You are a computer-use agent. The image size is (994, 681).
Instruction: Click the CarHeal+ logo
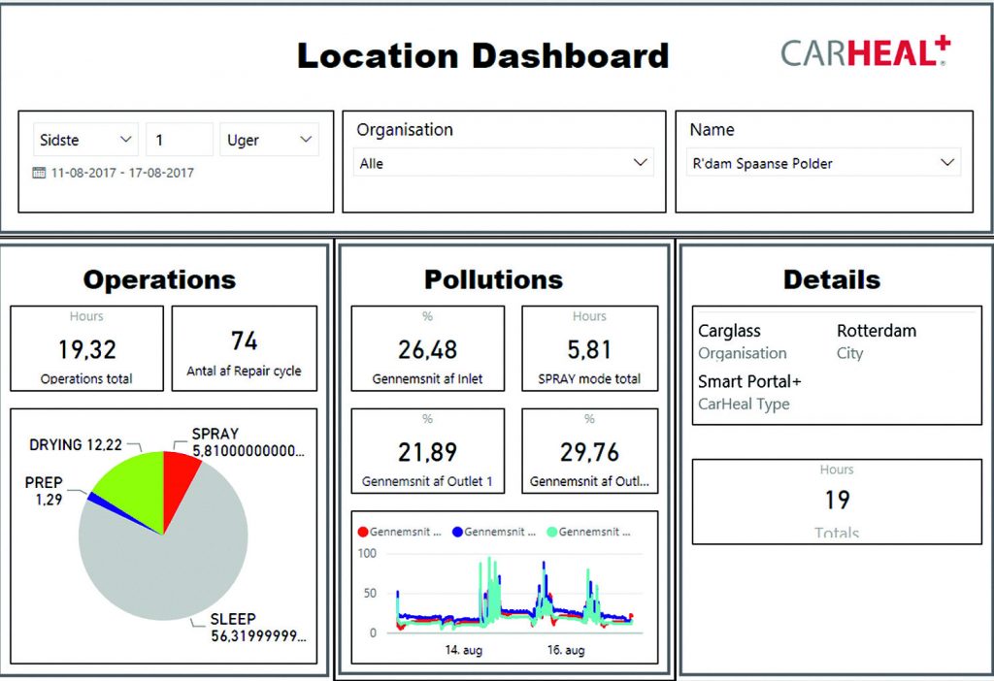tap(865, 51)
